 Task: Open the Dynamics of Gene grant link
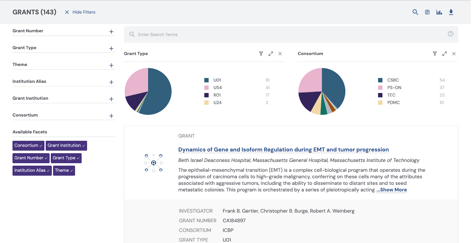click(x=283, y=150)
